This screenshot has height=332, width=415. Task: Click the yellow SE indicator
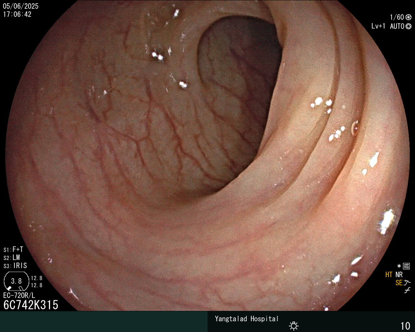(399, 283)
